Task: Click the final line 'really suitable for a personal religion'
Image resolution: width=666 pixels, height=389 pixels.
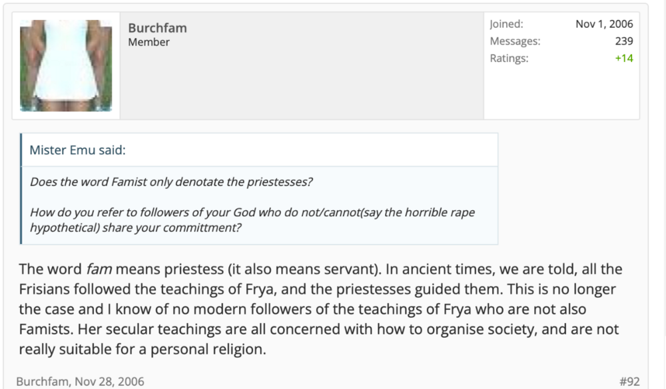Action: click(x=143, y=349)
